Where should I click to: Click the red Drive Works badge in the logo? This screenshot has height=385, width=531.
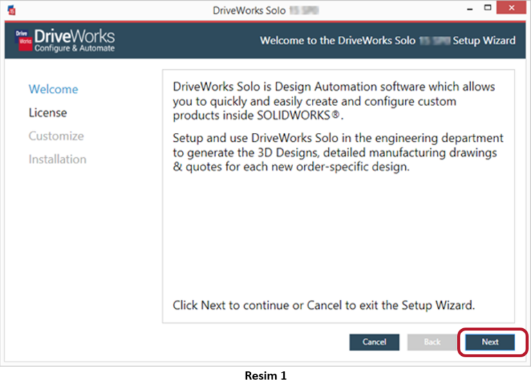pyautogui.click(x=23, y=42)
